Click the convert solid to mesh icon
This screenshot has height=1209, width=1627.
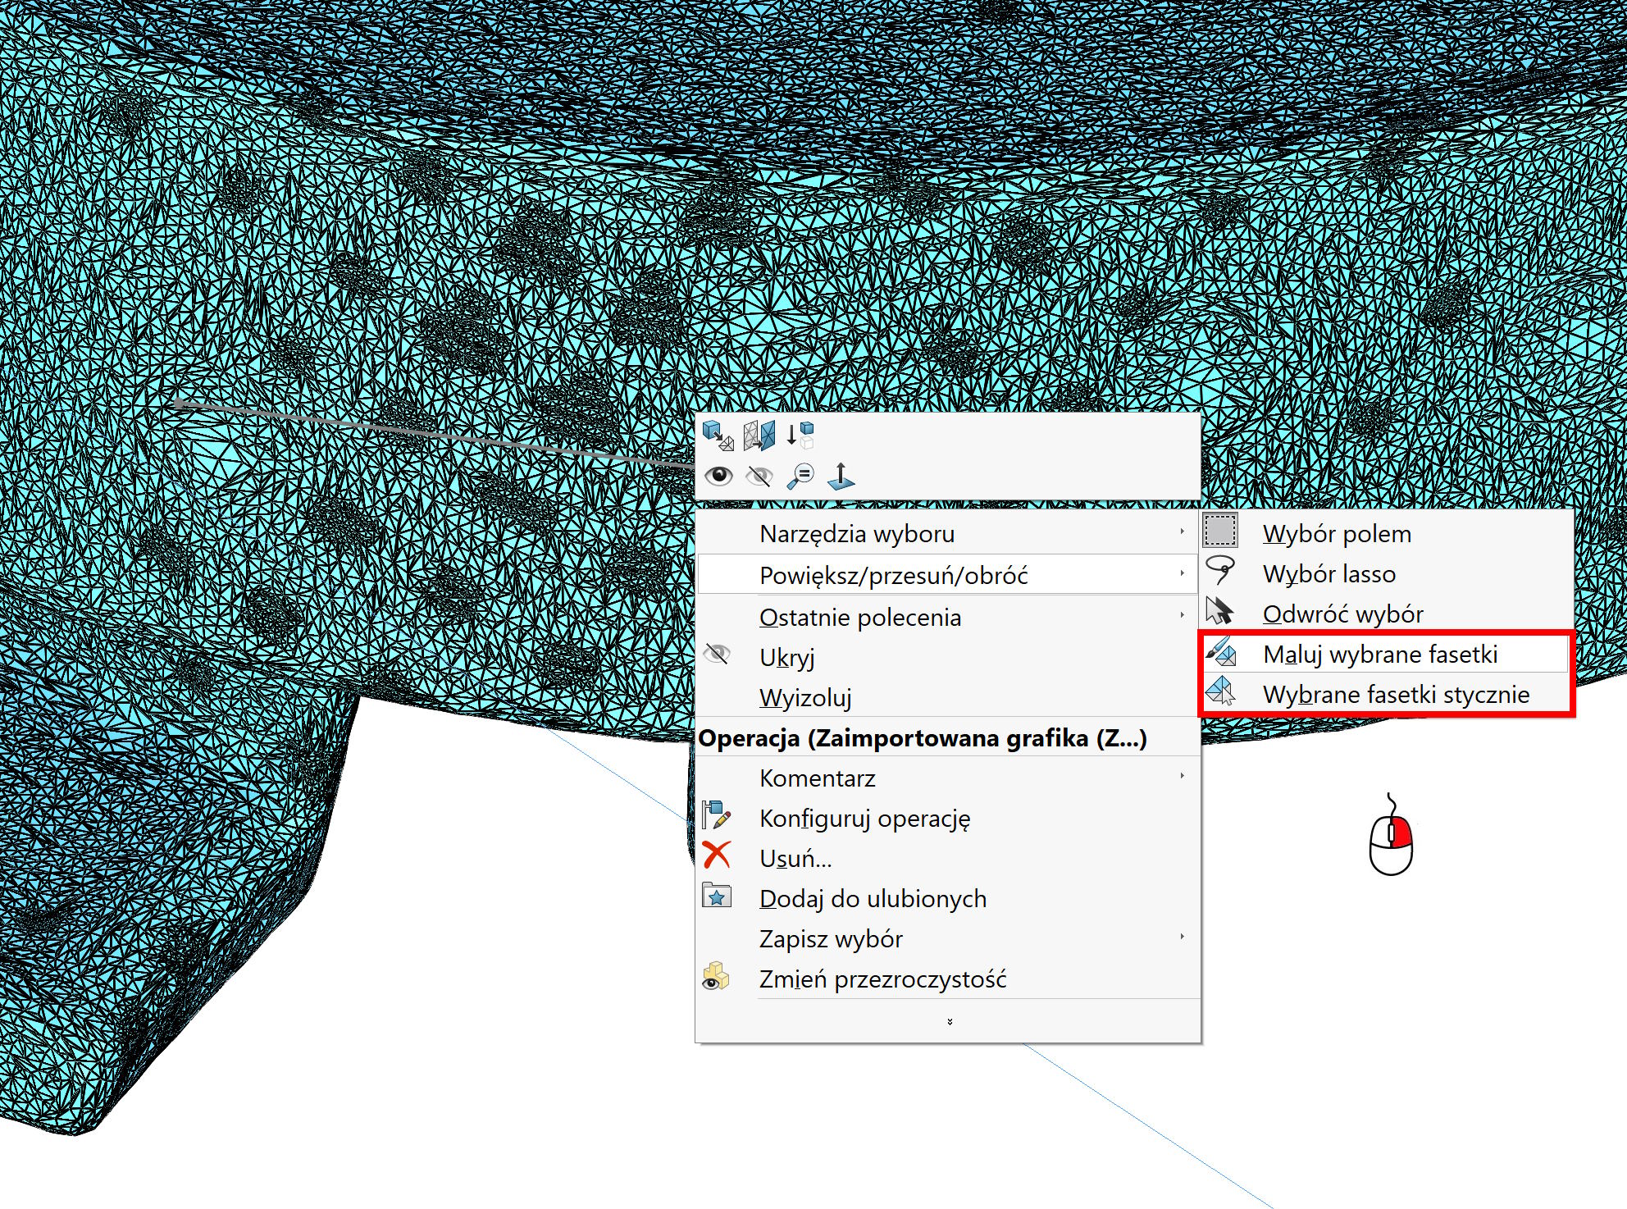(x=718, y=435)
